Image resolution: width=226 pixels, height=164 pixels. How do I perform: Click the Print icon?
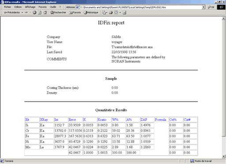tap(111, 12)
